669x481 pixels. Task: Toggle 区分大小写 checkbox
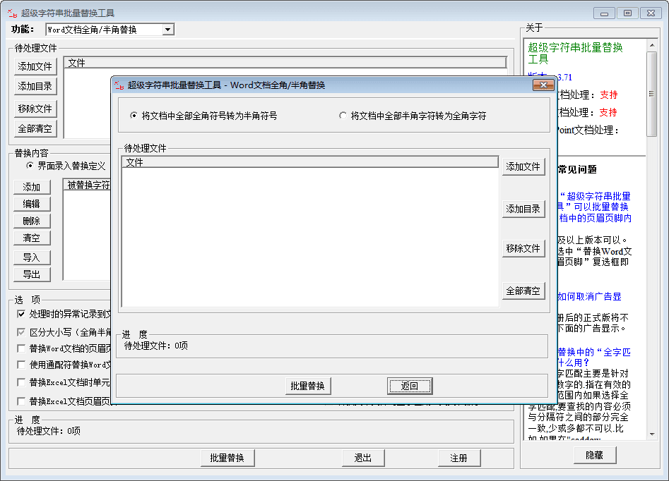pyautogui.click(x=21, y=332)
